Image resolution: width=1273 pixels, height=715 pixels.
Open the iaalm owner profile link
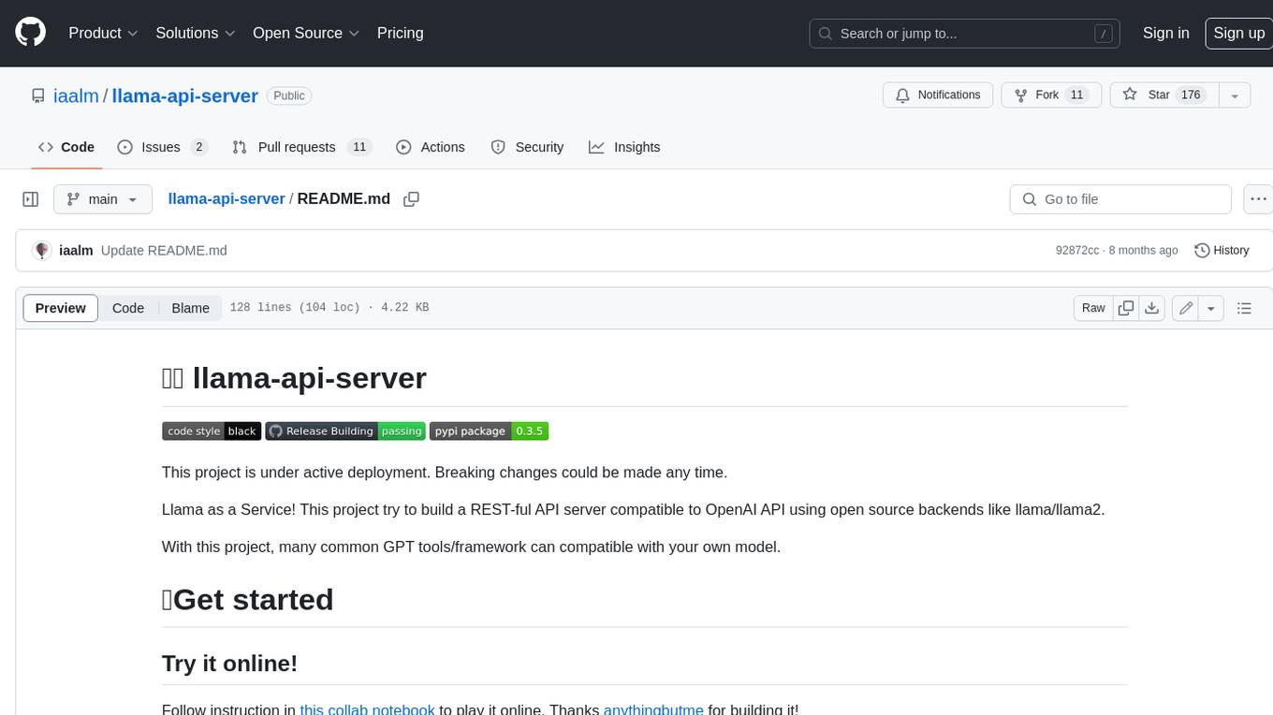coord(77,95)
